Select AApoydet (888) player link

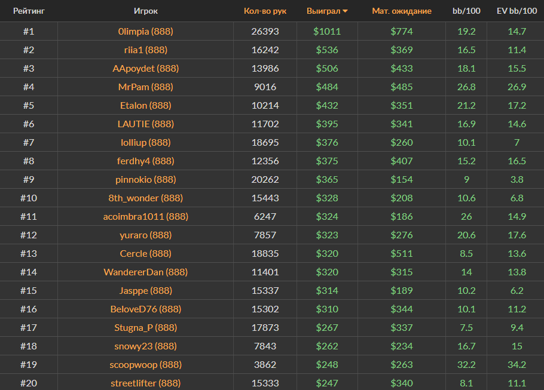click(x=145, y=68)
